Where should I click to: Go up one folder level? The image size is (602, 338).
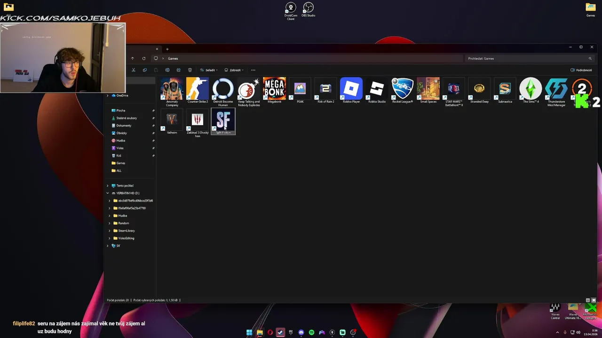coord(133,58)
